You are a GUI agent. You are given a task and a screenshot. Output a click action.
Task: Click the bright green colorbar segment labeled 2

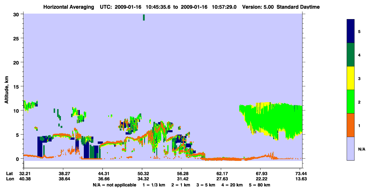(351, 102)
